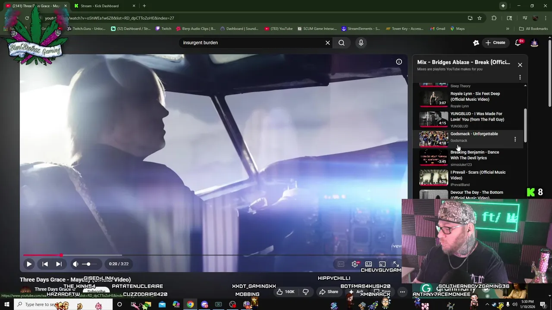Open StreamElements bookmark
The width and height of the screenshot is (552, 310).
[361, 29]
